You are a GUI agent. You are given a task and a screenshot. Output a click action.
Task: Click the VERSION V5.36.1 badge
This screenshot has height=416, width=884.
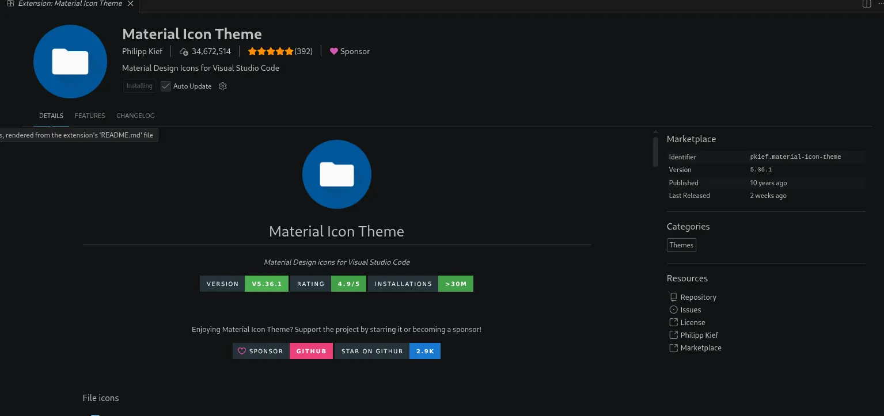pos(244,284)
